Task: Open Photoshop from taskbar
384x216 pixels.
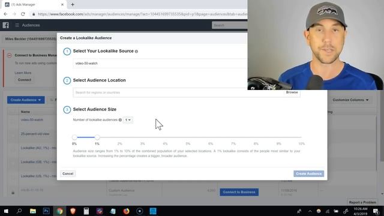Action: click(x=46, y=211)
